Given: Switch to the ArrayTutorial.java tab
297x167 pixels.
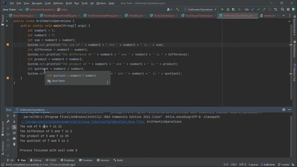Looking at the screenshot, I should pos(23,16).
